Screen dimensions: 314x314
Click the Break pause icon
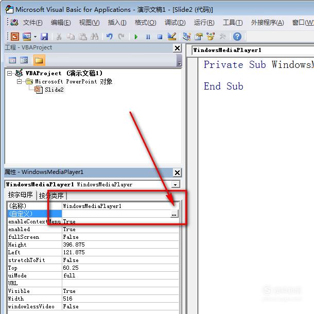[x=148, y=37]
